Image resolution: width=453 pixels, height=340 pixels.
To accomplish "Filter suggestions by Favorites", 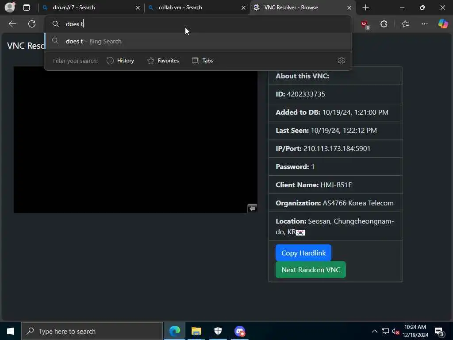I will coord(163,61).
